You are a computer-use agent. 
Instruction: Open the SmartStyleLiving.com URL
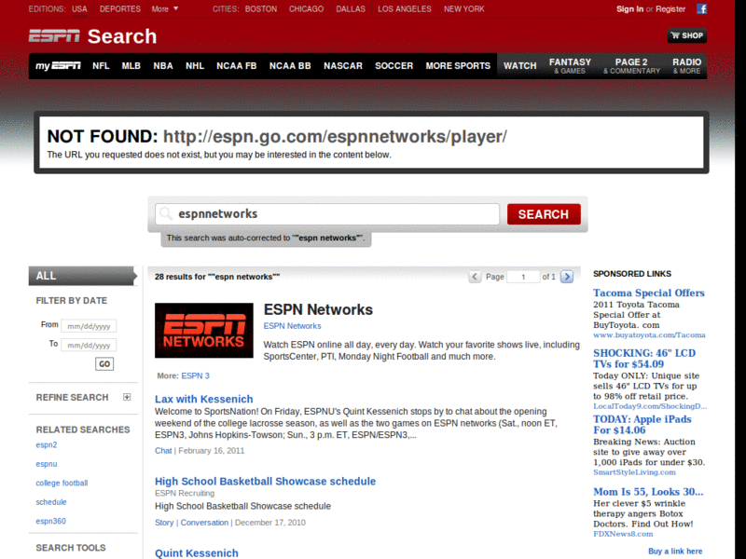click(x=634, y=472)
